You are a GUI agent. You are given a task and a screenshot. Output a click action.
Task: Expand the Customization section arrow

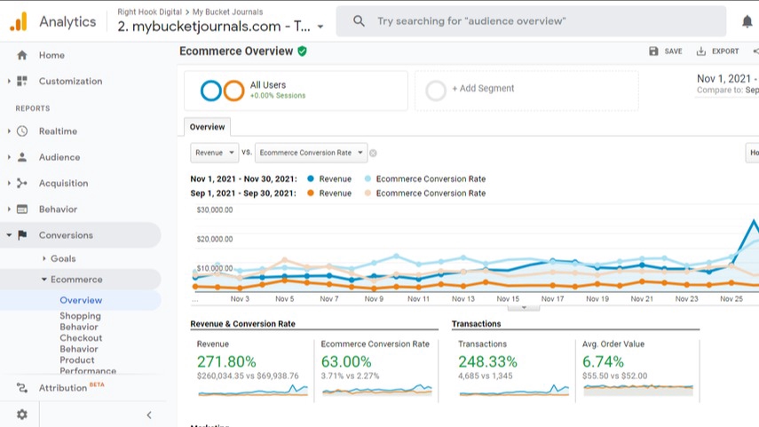pos(9,81)
